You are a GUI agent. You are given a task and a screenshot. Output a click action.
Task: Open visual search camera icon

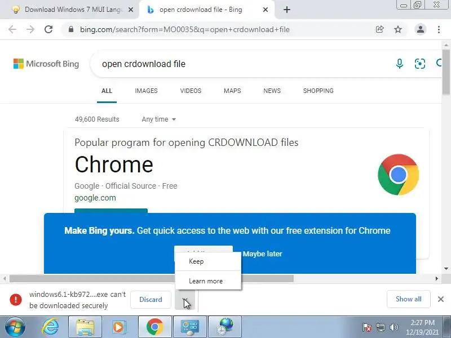(420, 64)
